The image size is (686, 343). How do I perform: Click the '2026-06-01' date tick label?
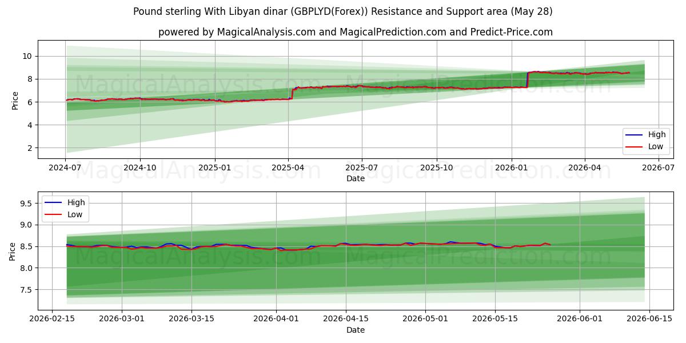(580, 320)
